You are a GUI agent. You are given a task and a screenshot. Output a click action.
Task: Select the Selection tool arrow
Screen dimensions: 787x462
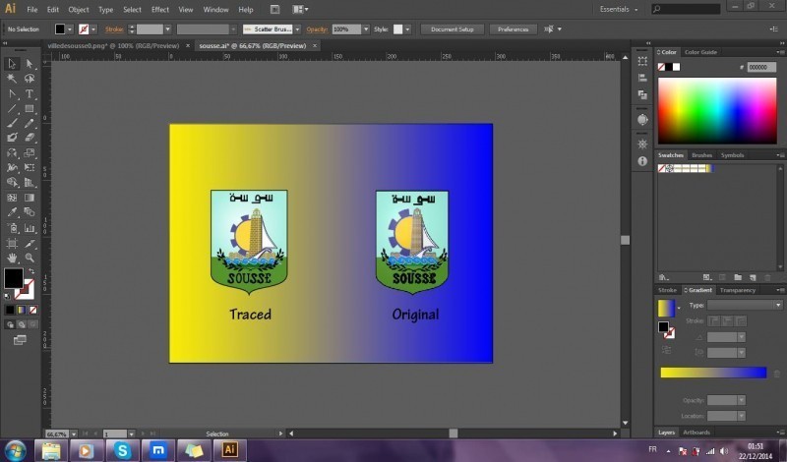[x=12, y=64]
